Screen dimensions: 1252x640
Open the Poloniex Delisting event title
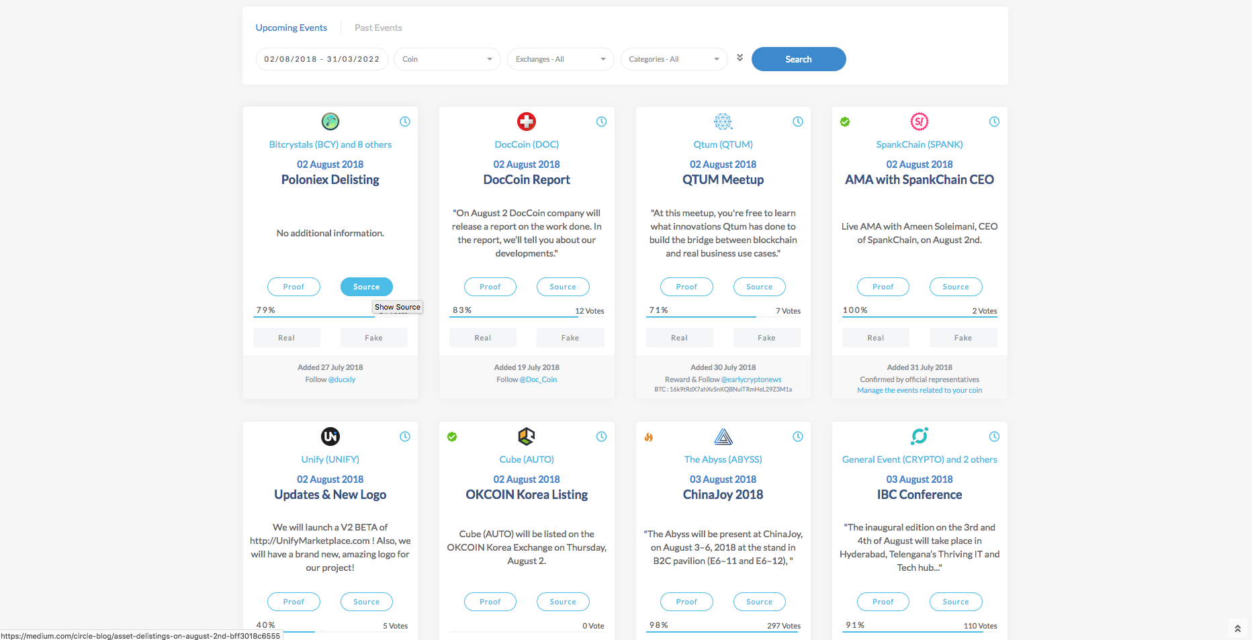click(x=330, y=179)
